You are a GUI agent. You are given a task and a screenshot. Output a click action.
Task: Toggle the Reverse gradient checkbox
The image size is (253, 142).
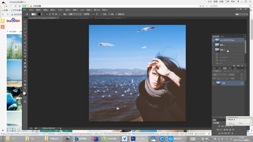[x=102, y=14]
